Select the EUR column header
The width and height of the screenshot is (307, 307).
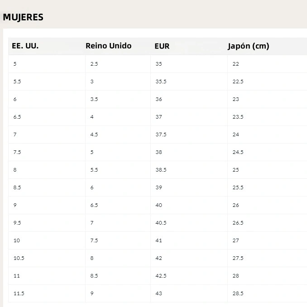click(162, 46)
